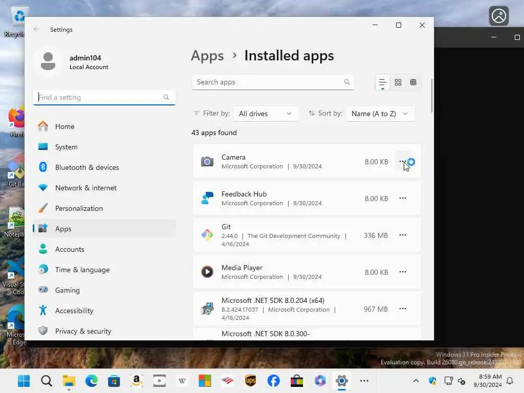Open the Filter by All drives dropdown

click(266, 114)
